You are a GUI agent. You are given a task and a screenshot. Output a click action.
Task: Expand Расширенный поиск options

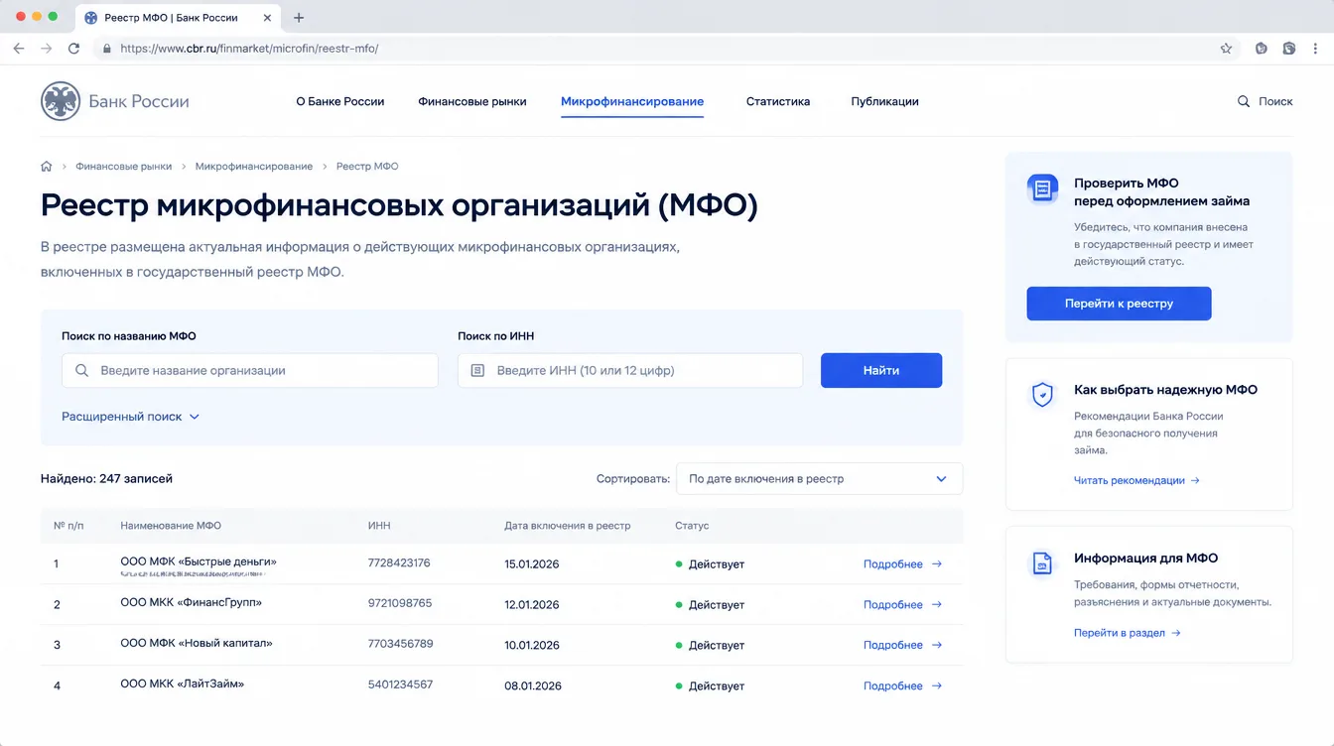131,417
